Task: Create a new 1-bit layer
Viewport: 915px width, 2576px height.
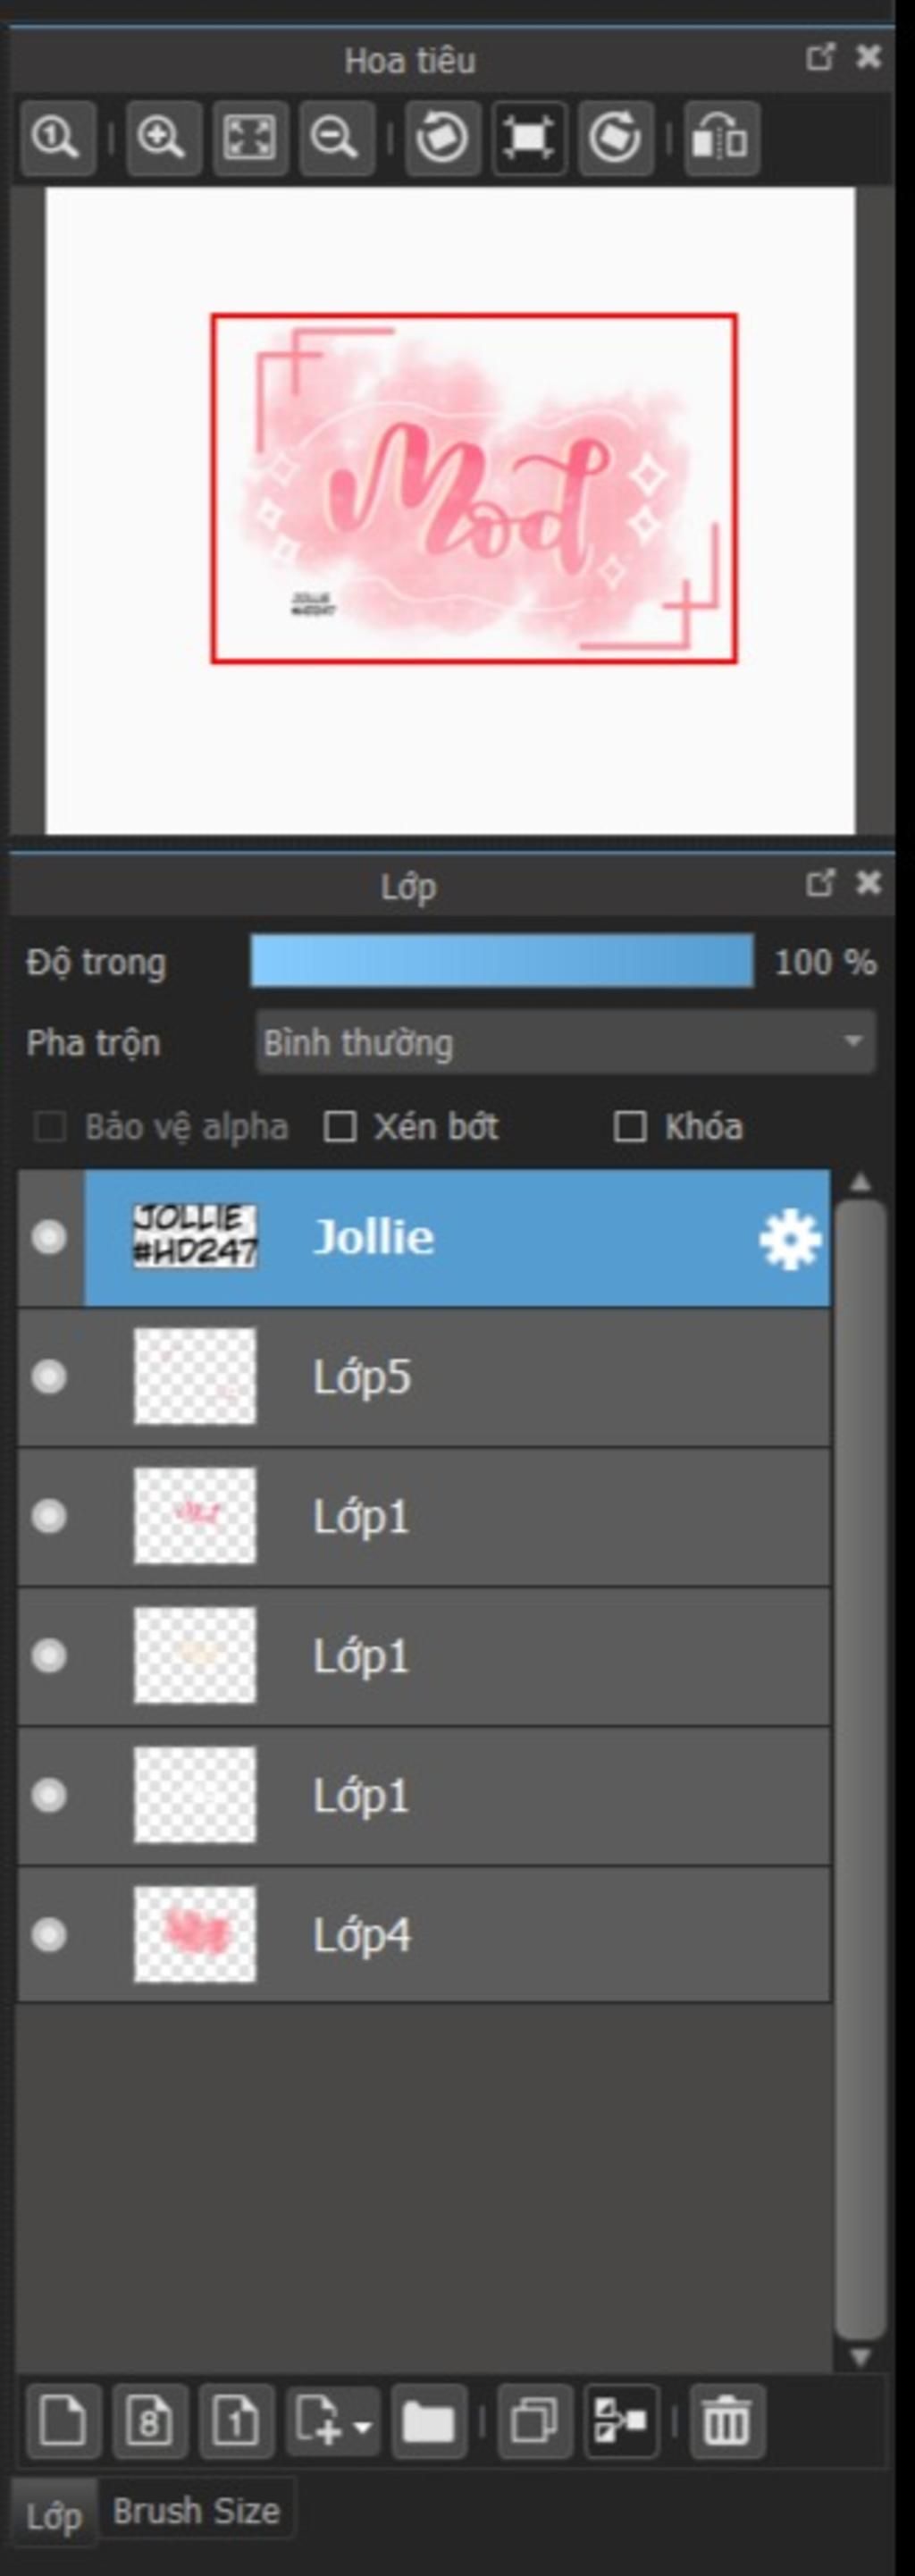Action: coord(237,2421)
